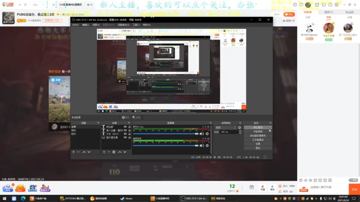Open the gift box icon in Douyu bottom bar

tap(251, 187)
